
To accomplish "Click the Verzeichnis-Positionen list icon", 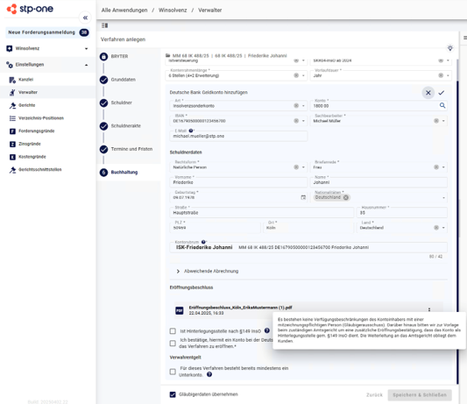I will coord(12,118).
